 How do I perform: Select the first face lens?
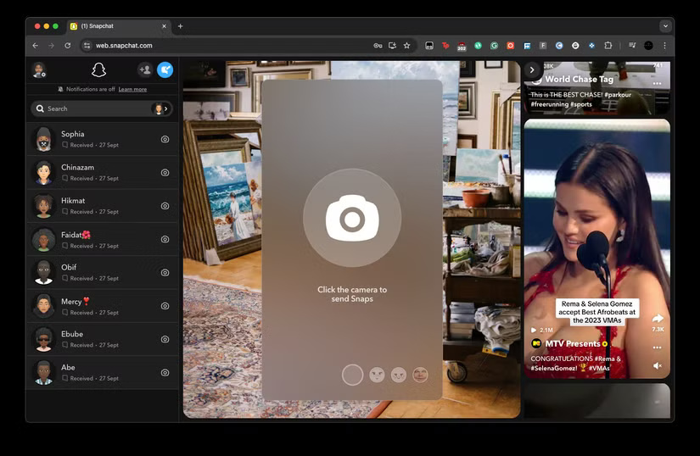click(x=378, y=375)
